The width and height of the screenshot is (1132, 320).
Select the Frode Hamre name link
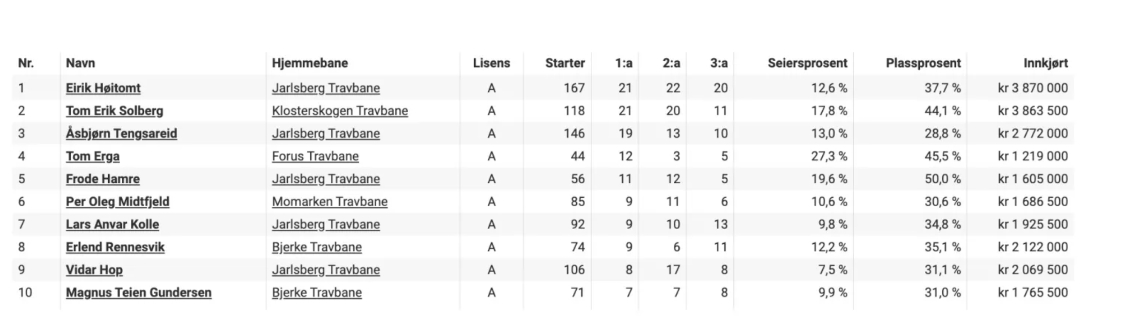pyautogui.click(x=103, y=179)
